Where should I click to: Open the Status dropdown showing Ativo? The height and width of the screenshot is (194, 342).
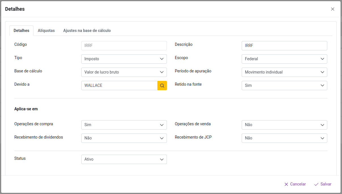pos(124,159)
